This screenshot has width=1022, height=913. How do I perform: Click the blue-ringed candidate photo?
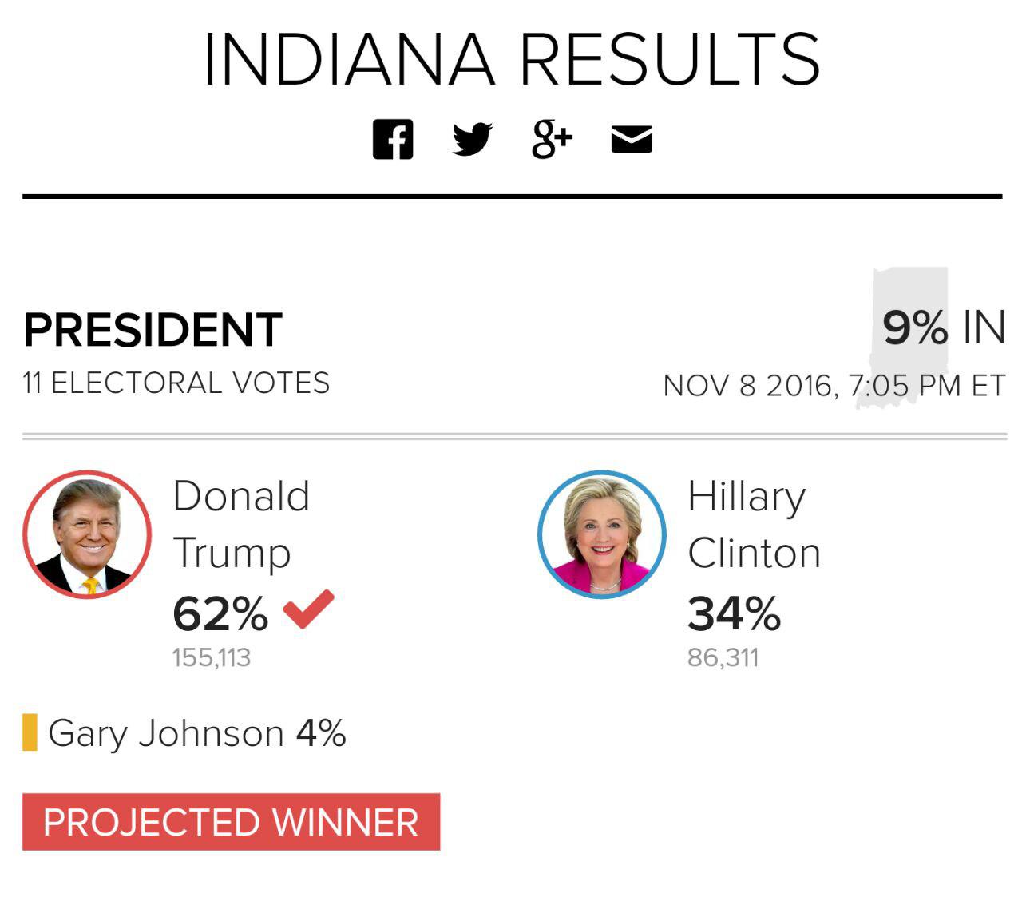click(x=602, y=534)
